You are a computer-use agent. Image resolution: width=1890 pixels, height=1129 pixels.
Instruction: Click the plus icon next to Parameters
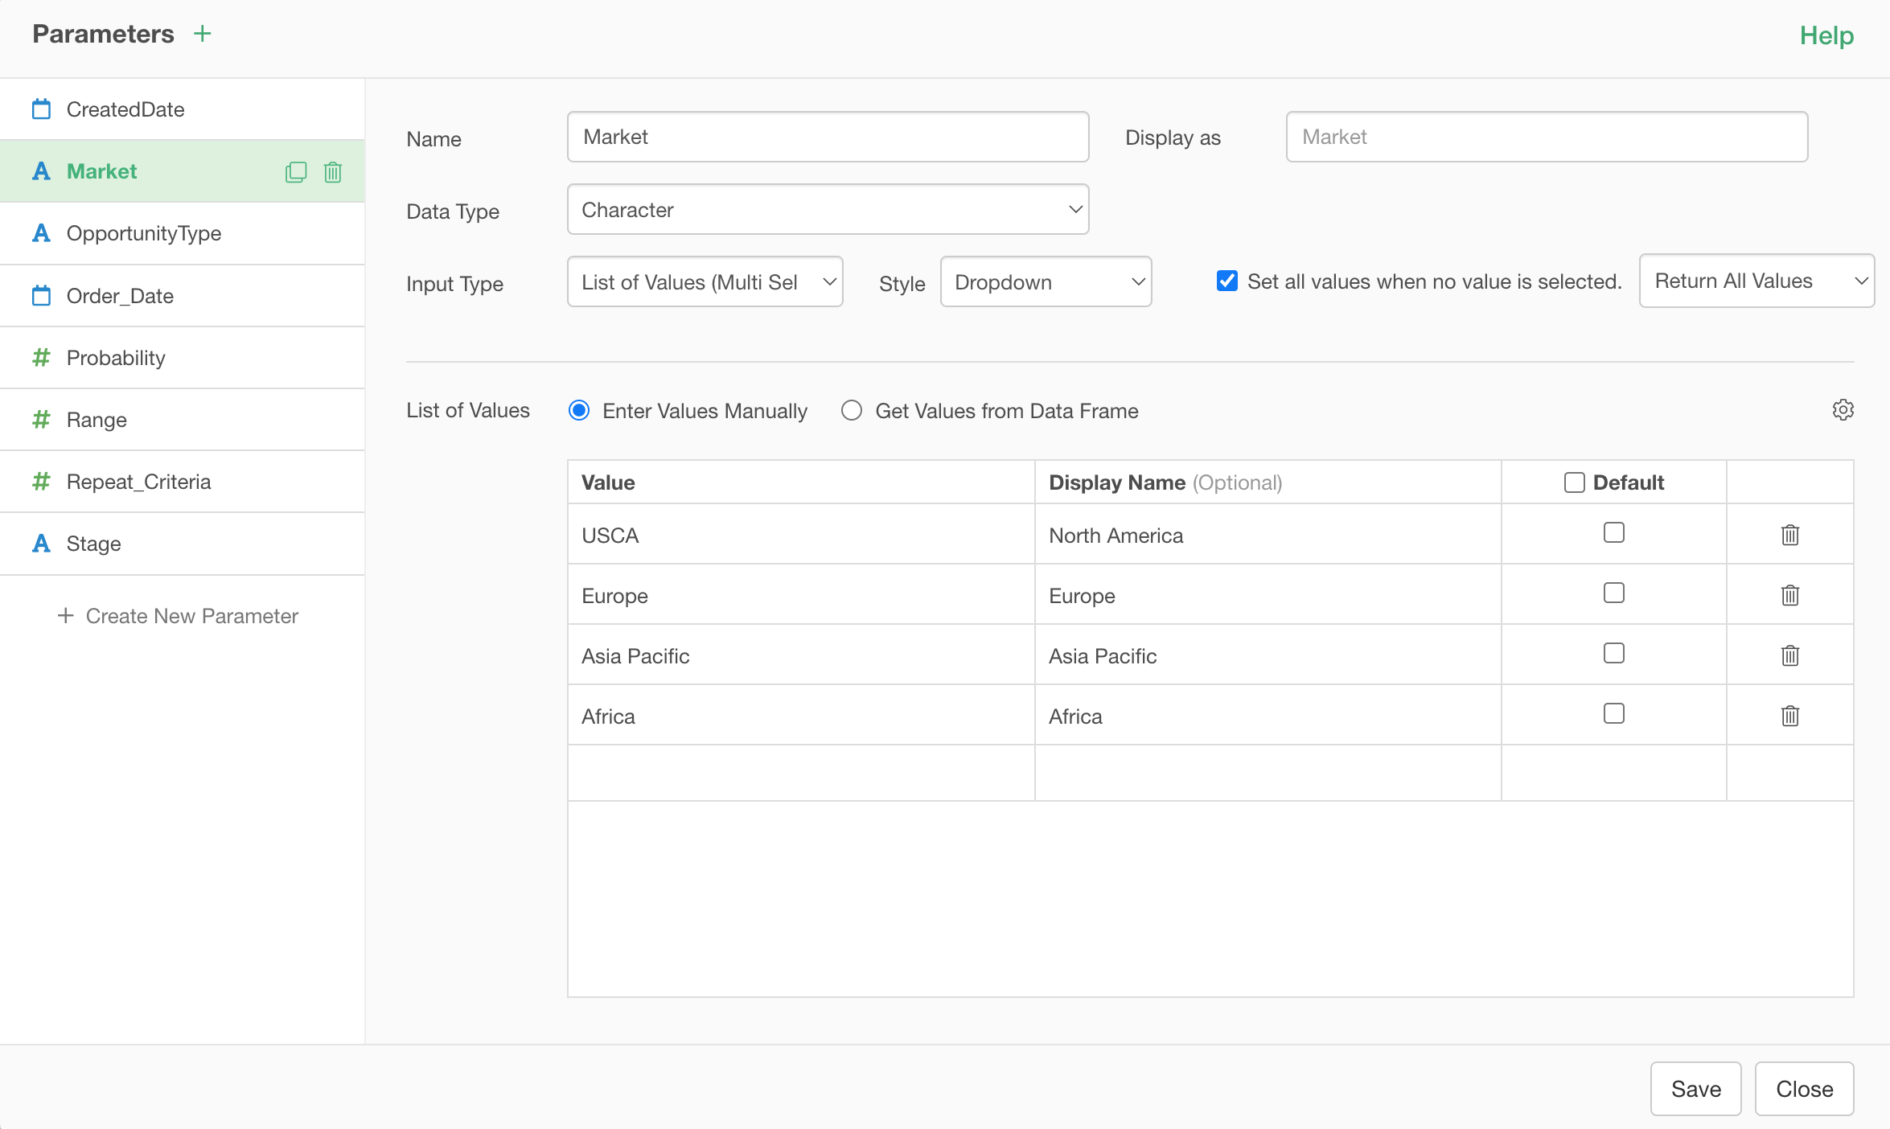pyautogui.click(x=203, y=34)
